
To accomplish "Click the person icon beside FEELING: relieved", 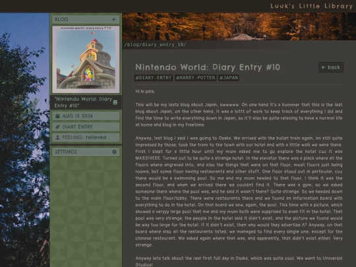I will pyautogui.click(x=57, y=137).
